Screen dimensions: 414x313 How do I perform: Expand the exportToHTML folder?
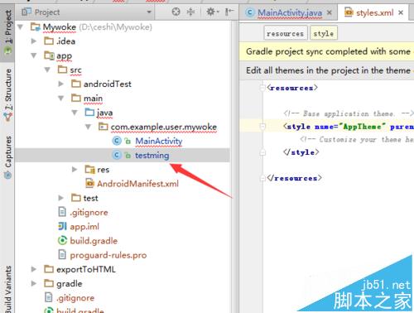34,269
